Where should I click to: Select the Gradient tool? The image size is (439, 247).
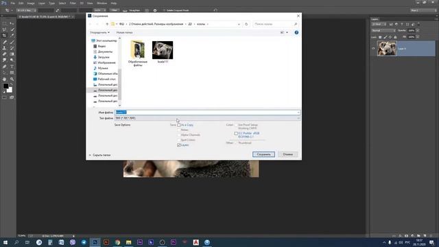click(12, 54)
